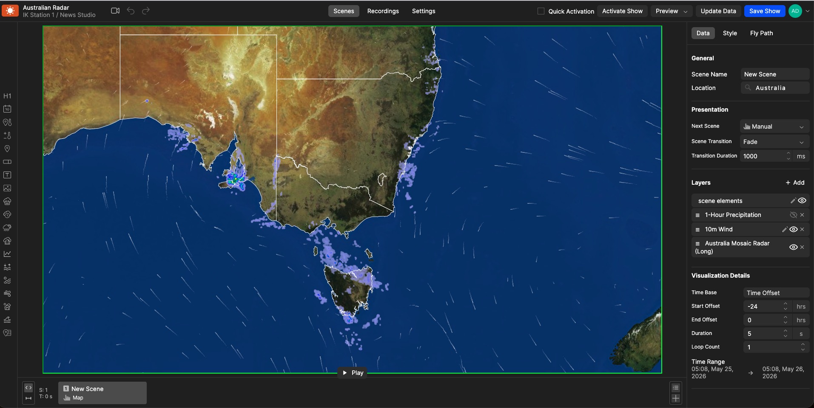The height and width of the screenshot is (408, 814).
Task: Adjust the Start Offset stepper arrows
Action: (x=786, y=306)
